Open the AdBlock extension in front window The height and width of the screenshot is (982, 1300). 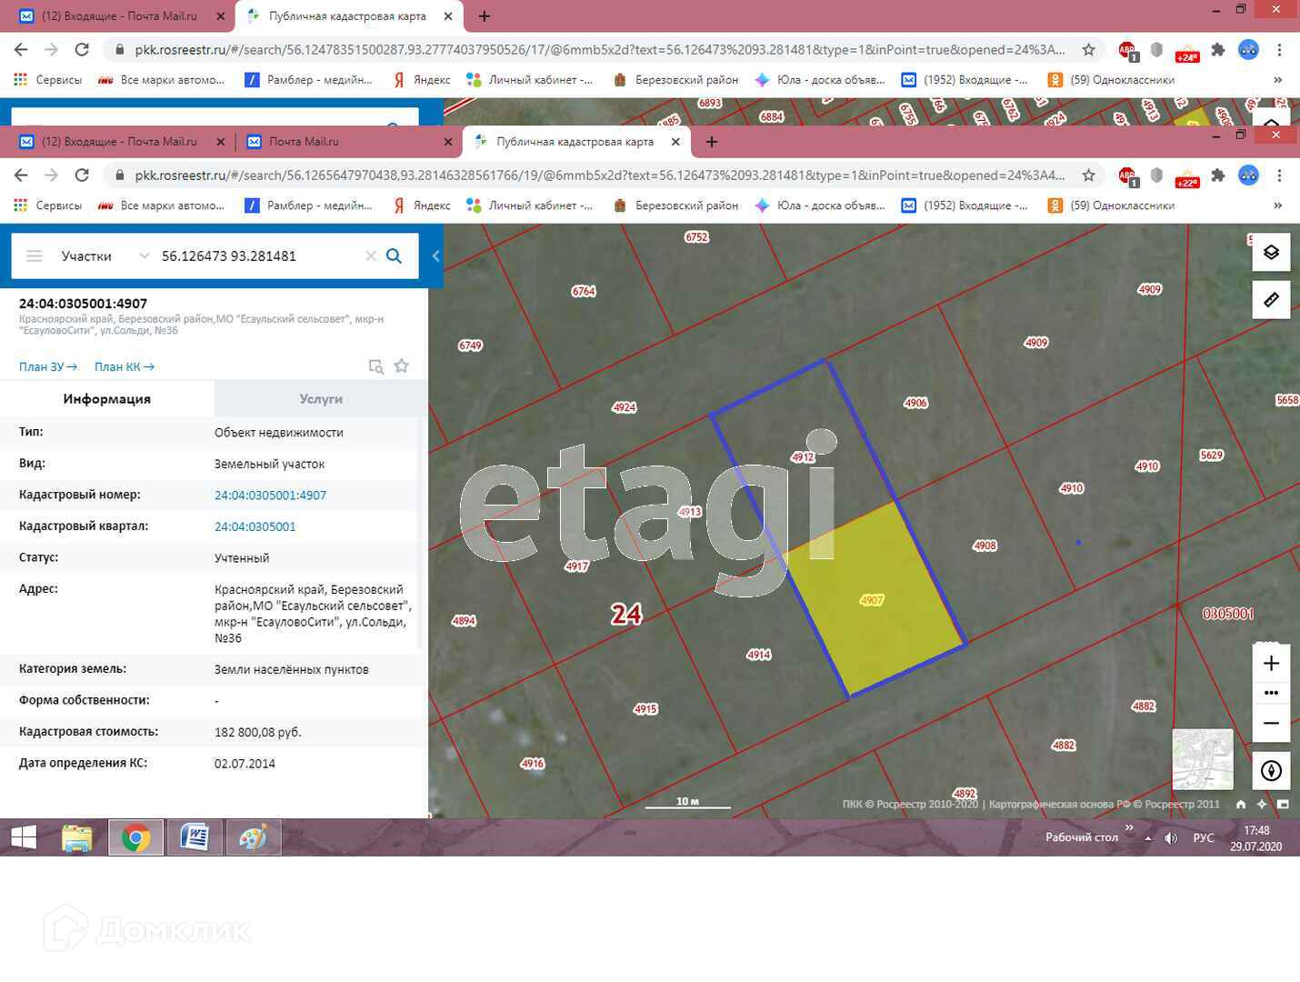[1127, 176]
